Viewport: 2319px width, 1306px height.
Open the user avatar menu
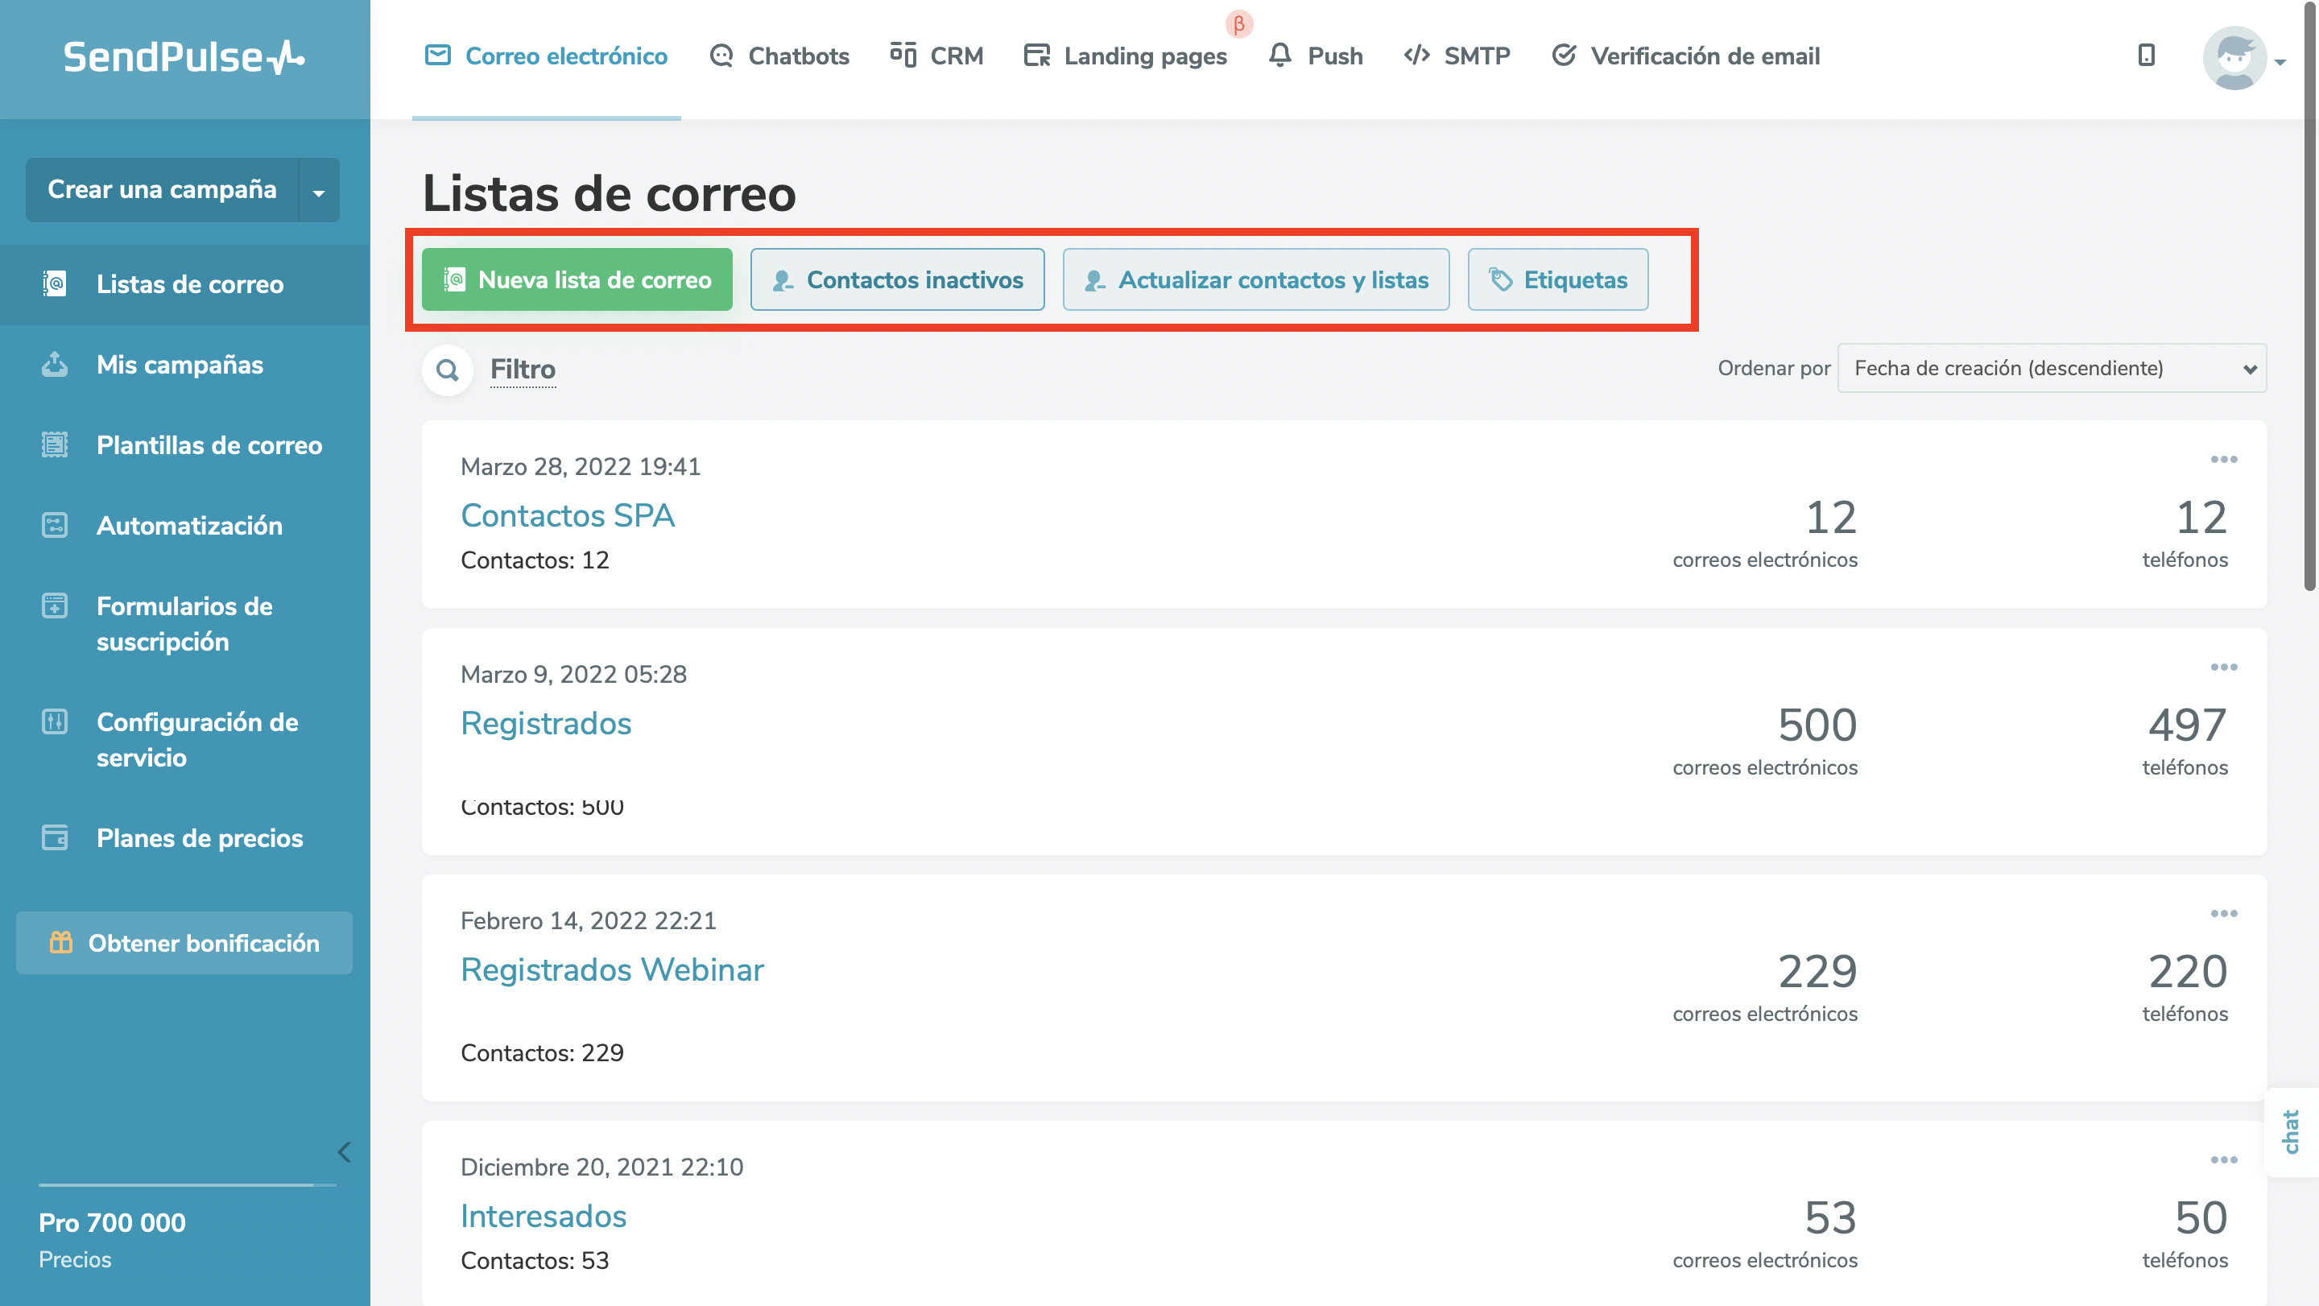coord(2244,58)
